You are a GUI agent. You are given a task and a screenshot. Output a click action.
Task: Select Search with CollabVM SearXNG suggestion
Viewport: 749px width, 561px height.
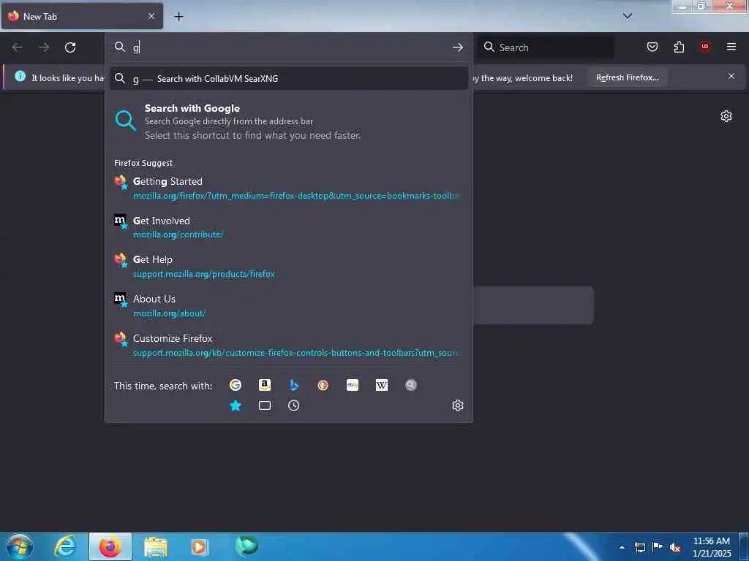(288, 78)
